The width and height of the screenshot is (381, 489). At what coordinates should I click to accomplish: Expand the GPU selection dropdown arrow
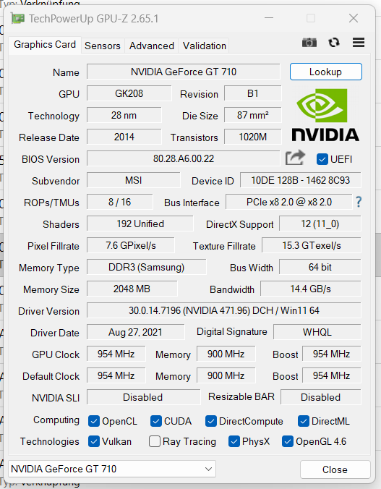coord(208,469)
